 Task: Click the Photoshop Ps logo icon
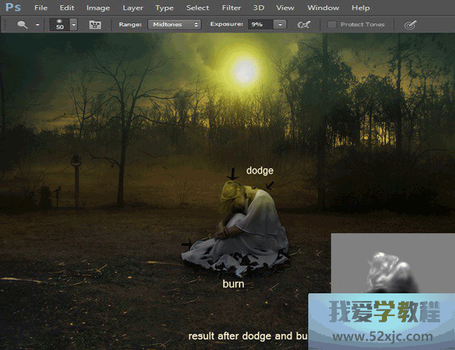coord(12,8)
